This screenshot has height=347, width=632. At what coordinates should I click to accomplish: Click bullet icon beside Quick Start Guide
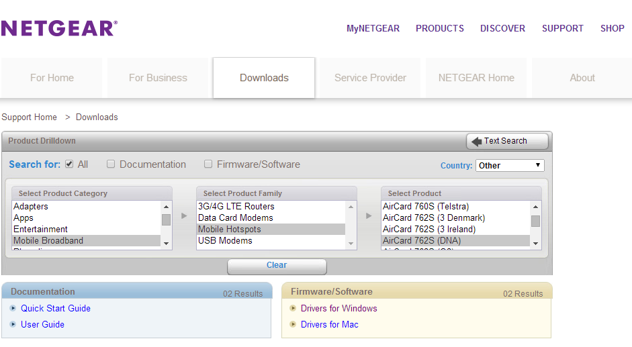coord(13,308)
